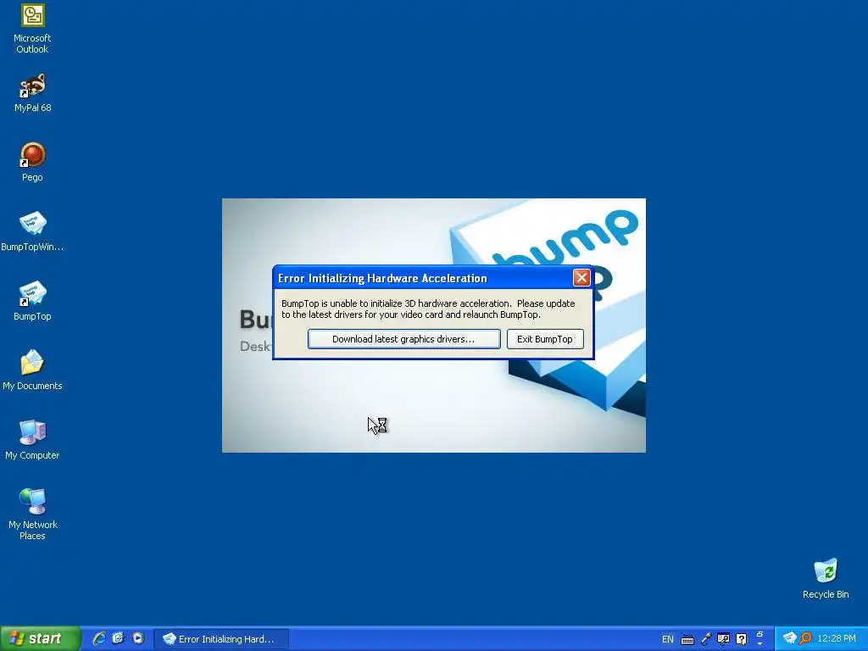
Task: Launch Windows Media Player from Quick Launch
Action: click(x=138, y=638)
